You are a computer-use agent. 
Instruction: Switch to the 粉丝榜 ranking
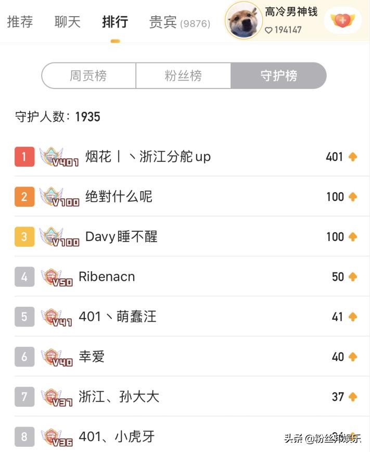coord(183,76)
